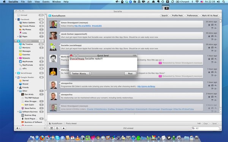Screen dimensions: 228x142
Task: Collapse the Facebook account tree
Action: click(16, 19)
